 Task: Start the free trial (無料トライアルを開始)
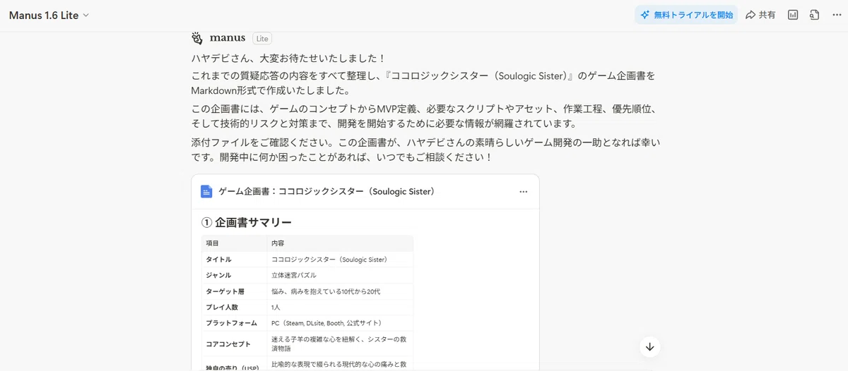pyautogui.click(x=686, y=15)
